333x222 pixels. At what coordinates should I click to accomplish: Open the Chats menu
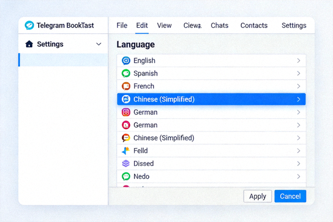coord(220,26)
